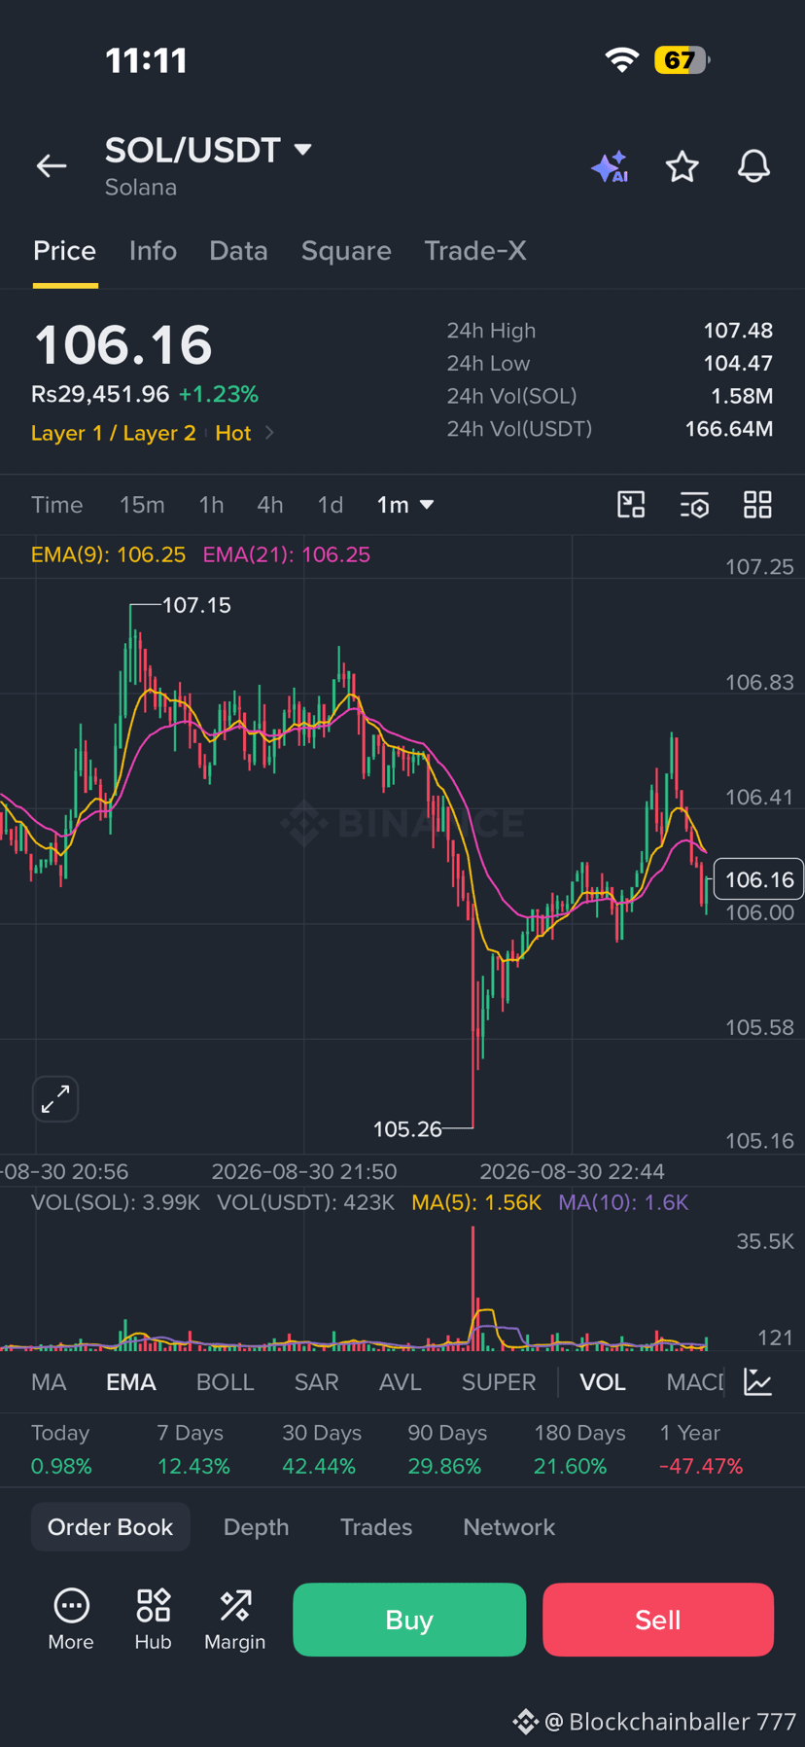805x1747 pixels.
Task: Tap the Hot tag link
Action: click(x=233, y=433)
